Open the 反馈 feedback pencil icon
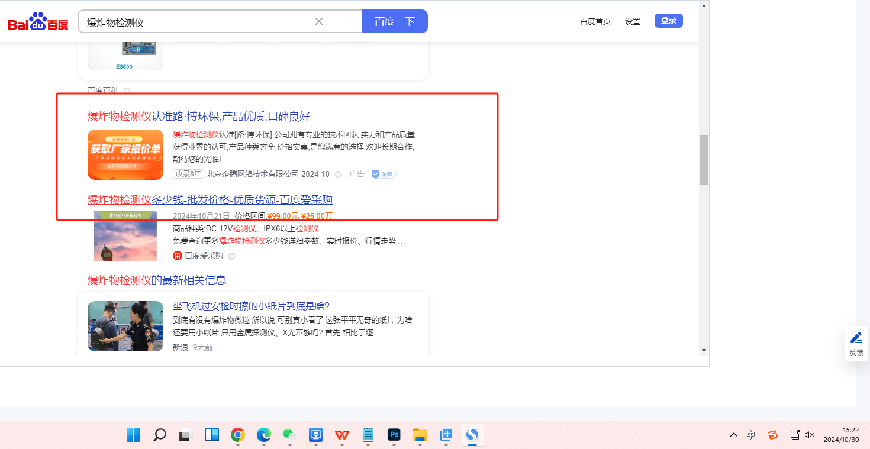The image size is (870, 449). [856, 338]
